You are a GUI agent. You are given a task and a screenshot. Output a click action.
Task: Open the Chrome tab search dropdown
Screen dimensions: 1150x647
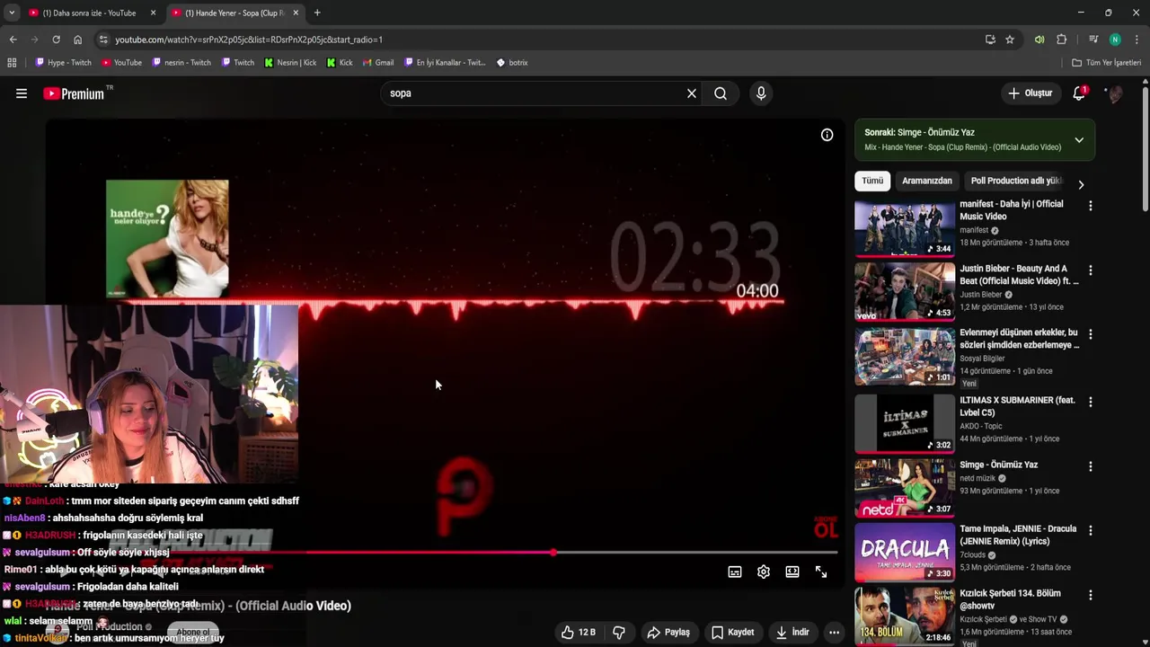pos(11,13)
